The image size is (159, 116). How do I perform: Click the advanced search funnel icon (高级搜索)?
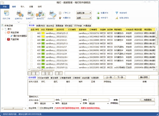click(117, 13)
